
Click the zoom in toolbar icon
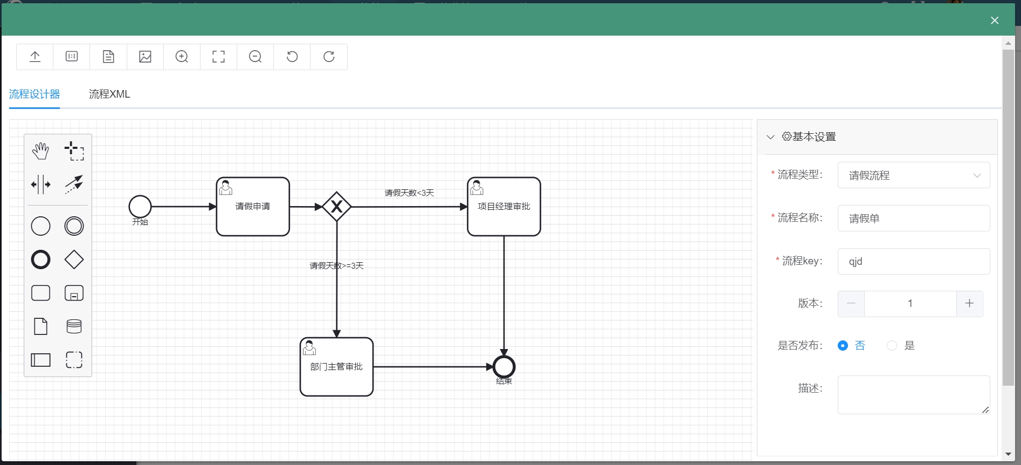point(182,57)
